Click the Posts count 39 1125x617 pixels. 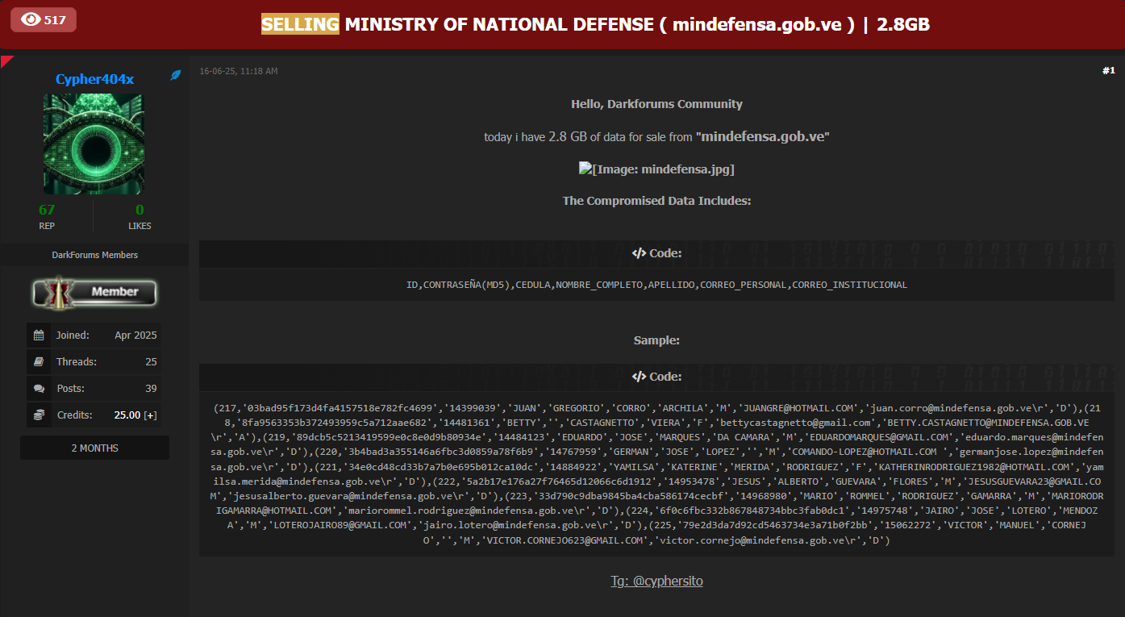tap(151, 388)
